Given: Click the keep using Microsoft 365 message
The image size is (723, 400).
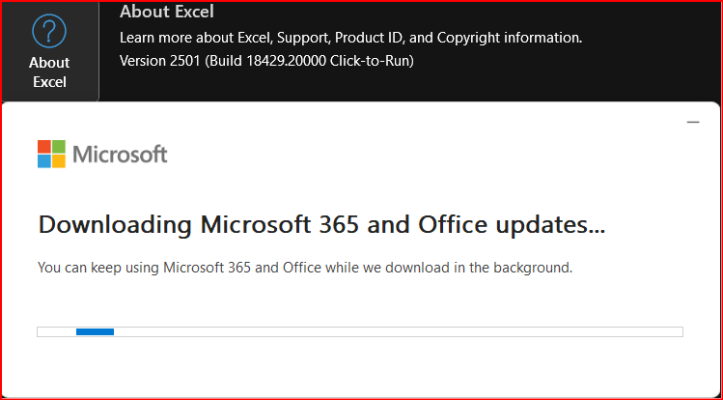Looking at the screenshot, I should tap(305, 268).
